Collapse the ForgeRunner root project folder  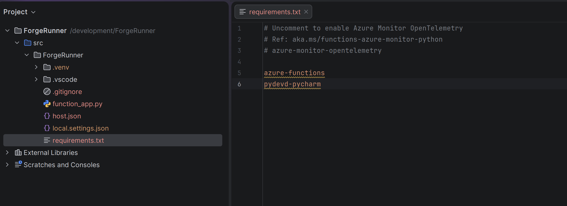coord(7,30)
